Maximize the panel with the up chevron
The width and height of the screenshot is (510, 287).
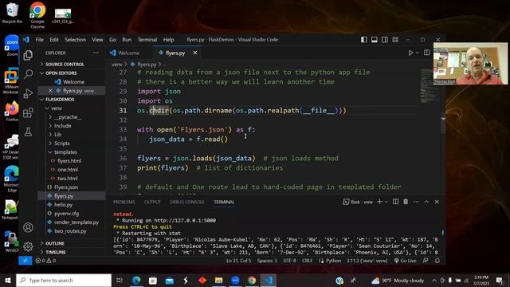click(426, 202)
